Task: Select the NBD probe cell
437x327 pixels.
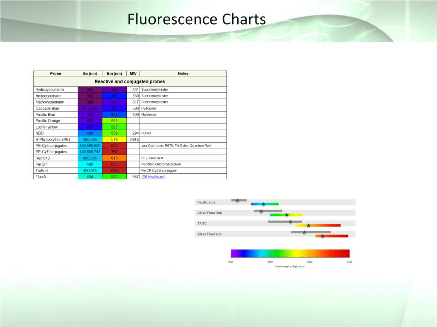Action: [55, 133]
